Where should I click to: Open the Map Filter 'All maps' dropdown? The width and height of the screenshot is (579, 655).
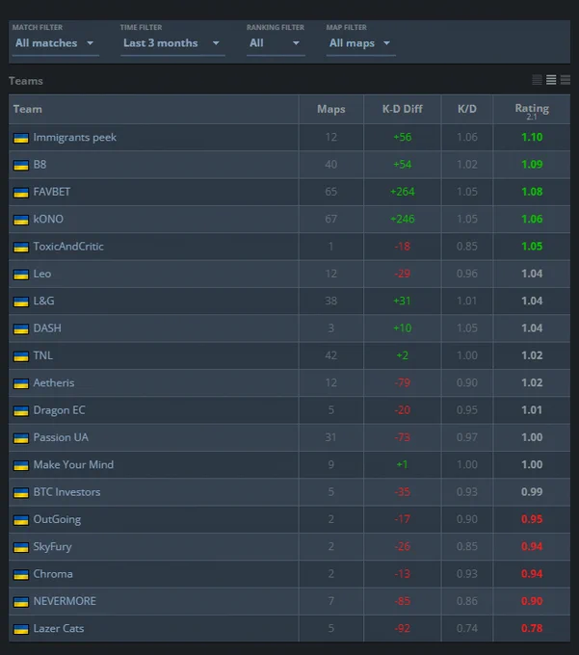pyautogui.click(x=360, y=43)
